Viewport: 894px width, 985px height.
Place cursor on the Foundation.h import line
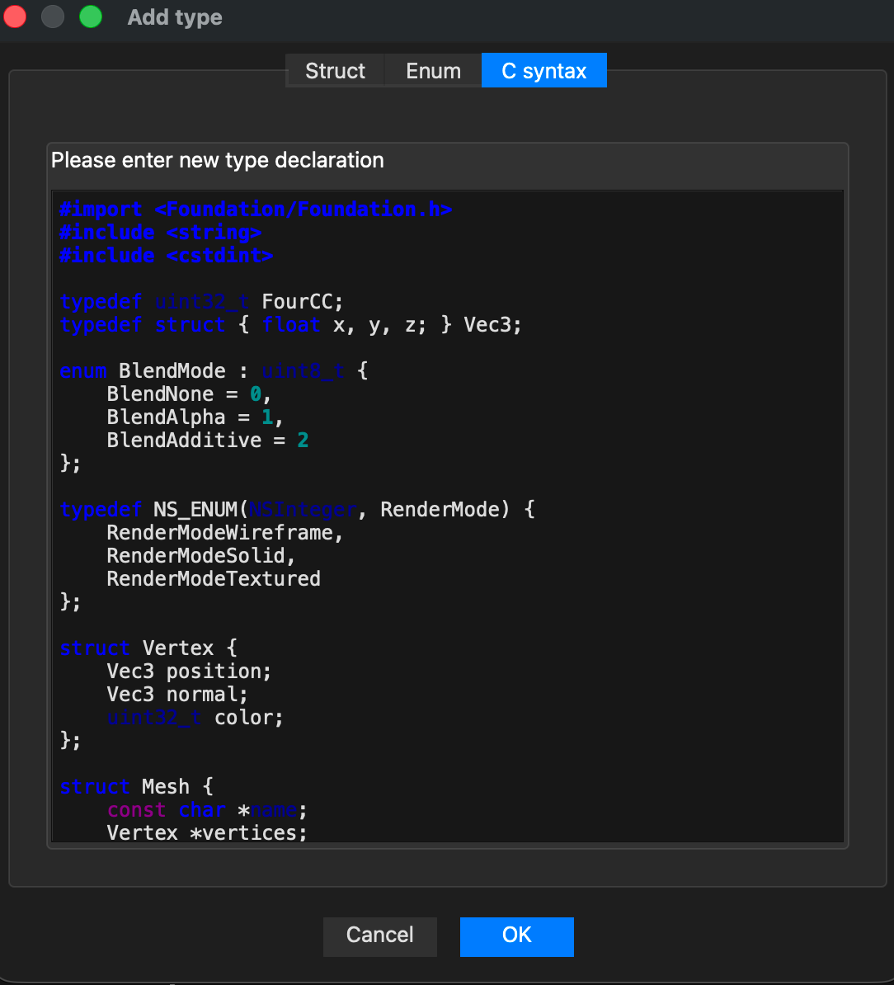256,210
